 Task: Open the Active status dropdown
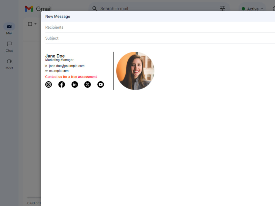pyautogui.click(x=252, y=9)
